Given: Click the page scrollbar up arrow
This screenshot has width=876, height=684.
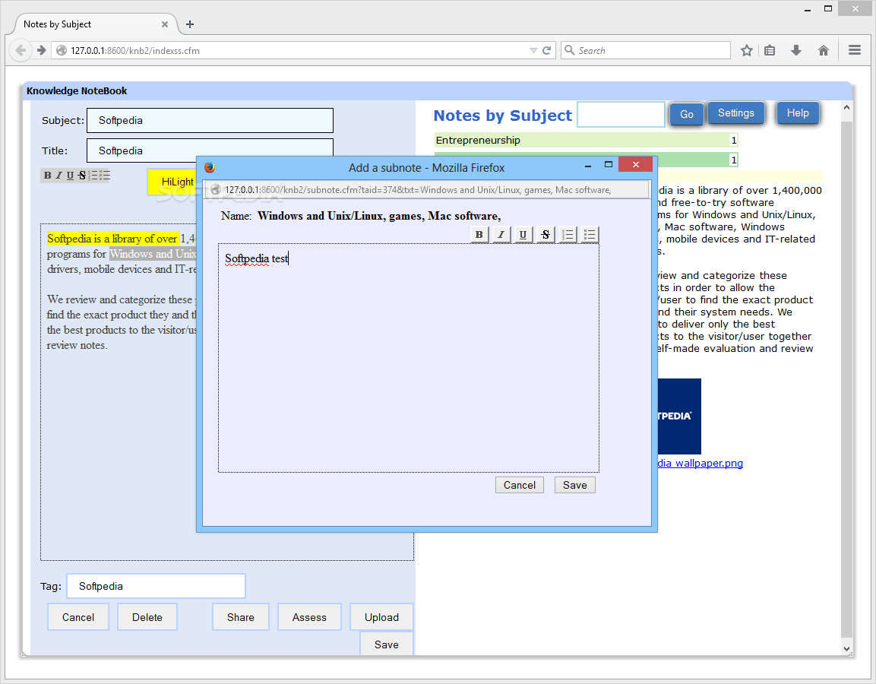Looking at the screenshot, I should coord(847,107).
